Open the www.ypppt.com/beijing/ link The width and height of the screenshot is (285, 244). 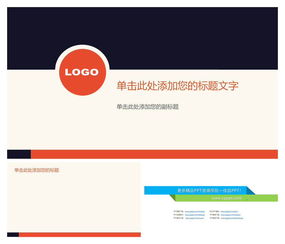195,215
